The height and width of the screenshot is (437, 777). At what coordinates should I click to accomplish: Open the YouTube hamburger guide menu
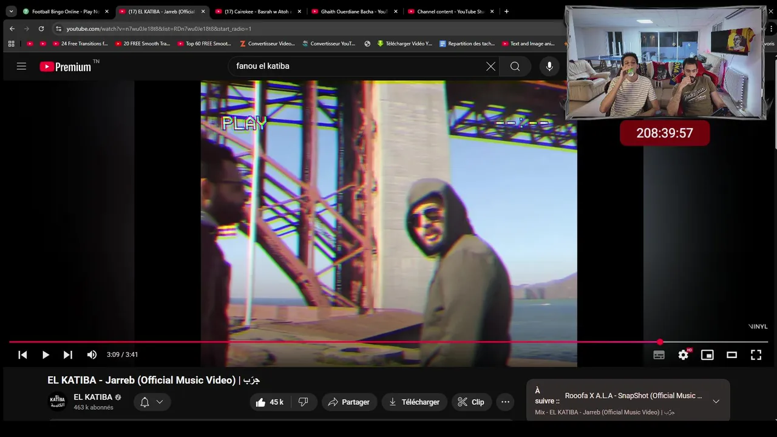click(21, 67)
